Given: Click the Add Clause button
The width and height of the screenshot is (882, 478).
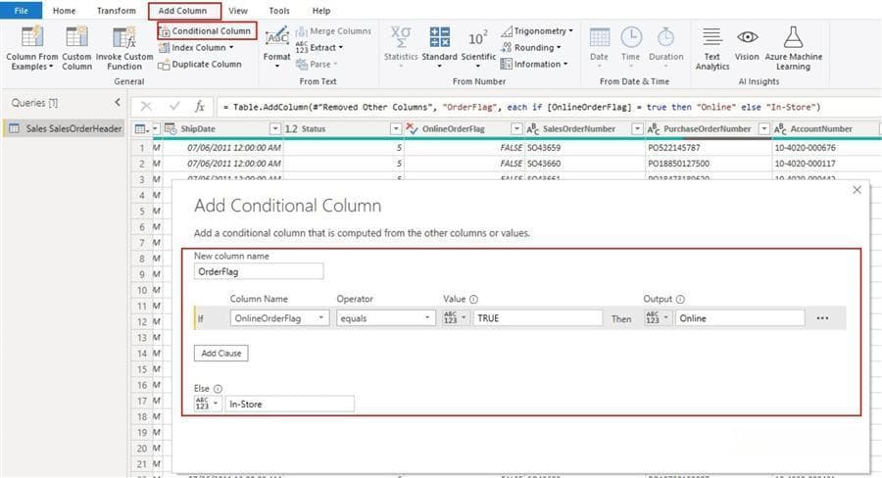Looking at the screenshot, I should (x=221, y=354).
